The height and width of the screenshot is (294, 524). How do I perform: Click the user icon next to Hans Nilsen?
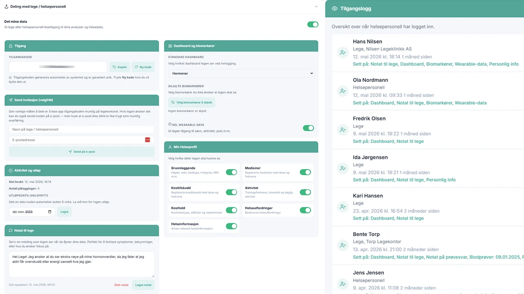[342, 53]
